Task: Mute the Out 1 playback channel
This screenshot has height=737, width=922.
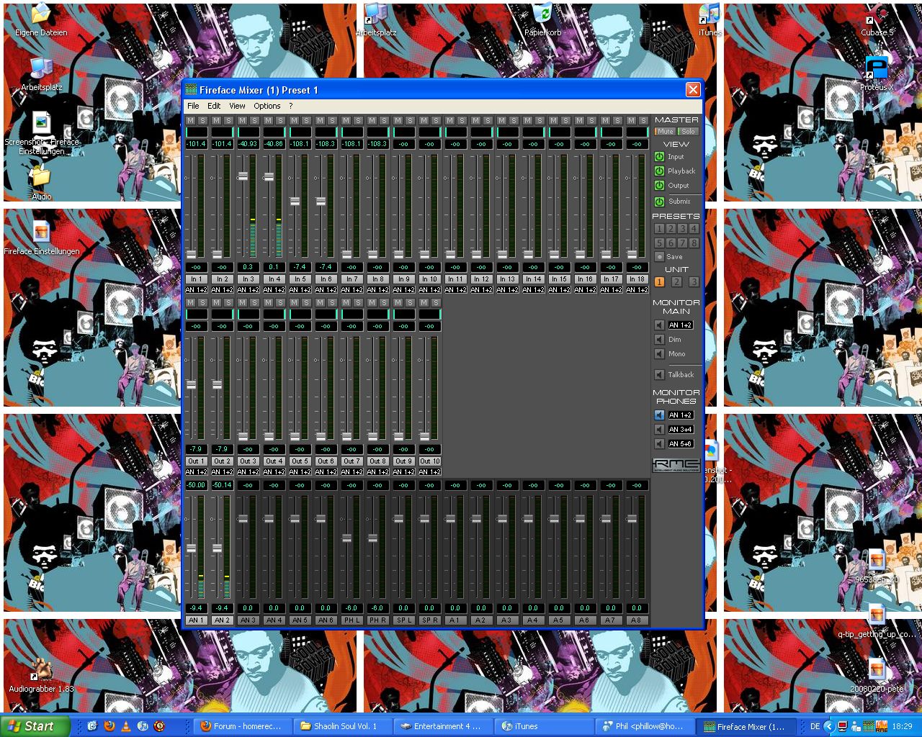Action: tap(191, 303)
